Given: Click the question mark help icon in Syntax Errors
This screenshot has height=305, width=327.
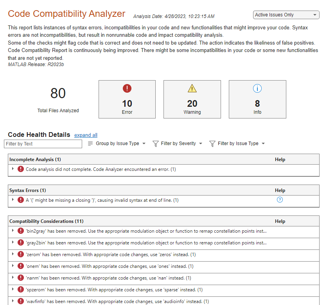Looking at the screenshot, I should pos(280,199).
